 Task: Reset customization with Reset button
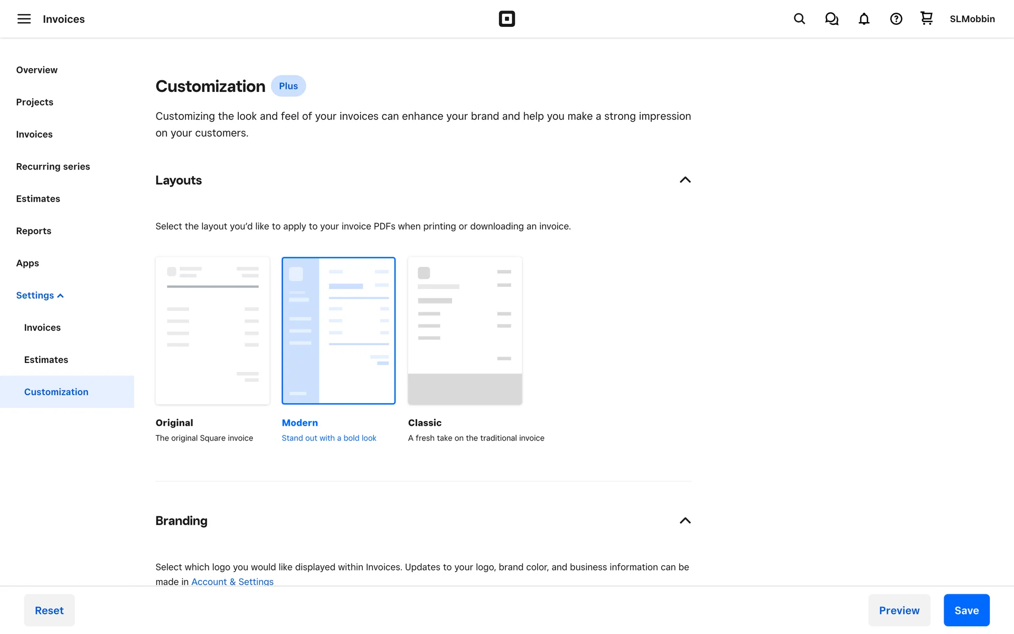[x=49, y=610]
